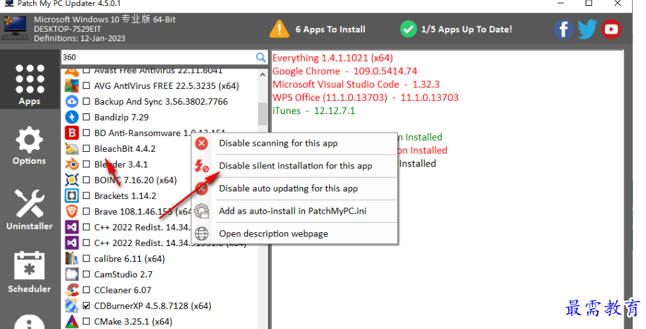Click the 1/5 Apps Up To Date label
Viewport: 646px width, 329px height.
point(467,29)
